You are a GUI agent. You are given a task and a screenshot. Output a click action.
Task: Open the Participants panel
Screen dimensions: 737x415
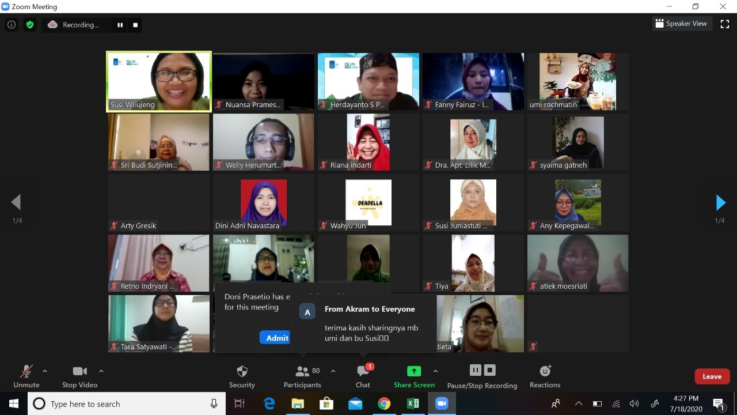click(x=302, y=376)
